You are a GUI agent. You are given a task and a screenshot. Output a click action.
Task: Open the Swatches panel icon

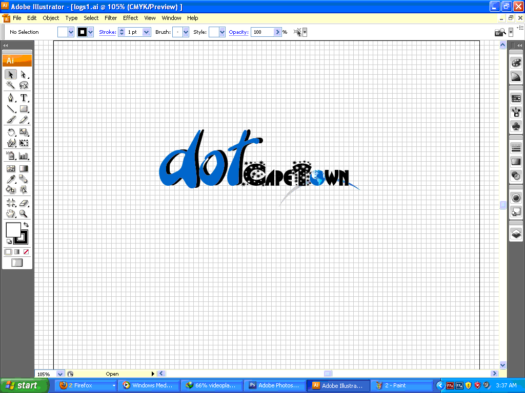516,99
